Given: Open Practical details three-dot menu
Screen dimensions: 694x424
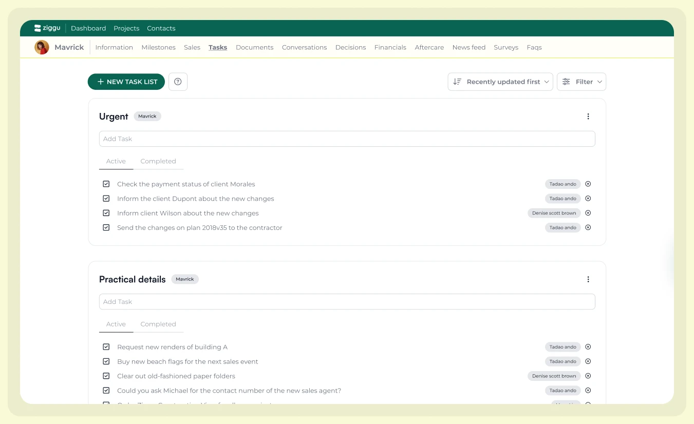Looking at the screenshot, I should 588,279.
